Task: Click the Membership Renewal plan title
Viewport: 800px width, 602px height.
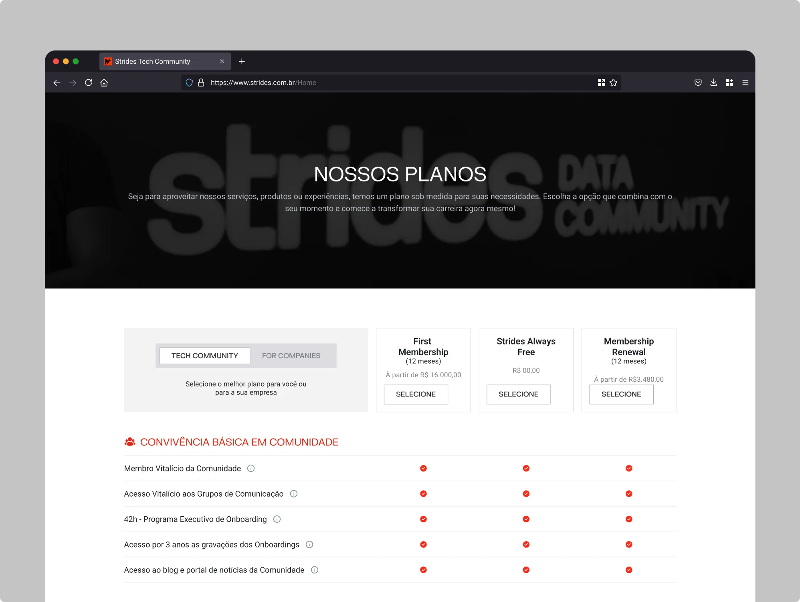Action: (629, 346)
